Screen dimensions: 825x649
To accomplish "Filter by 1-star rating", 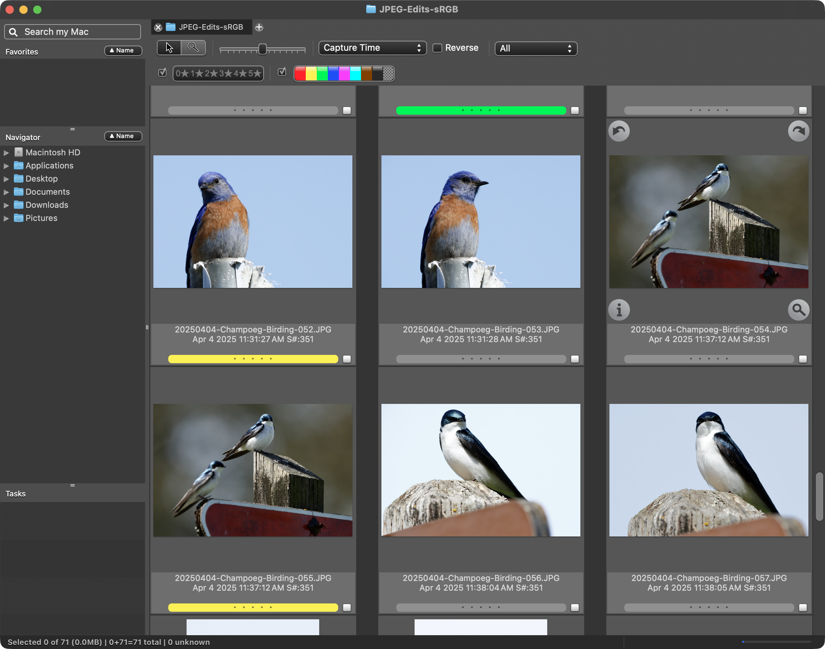I will point(197,73).
